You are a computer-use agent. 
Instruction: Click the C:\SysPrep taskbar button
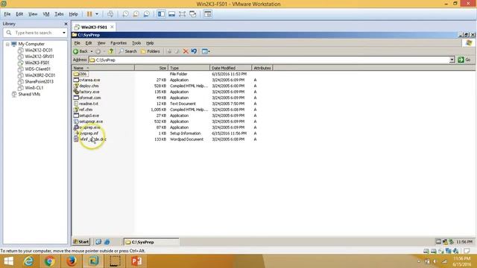tap(151, 242)
